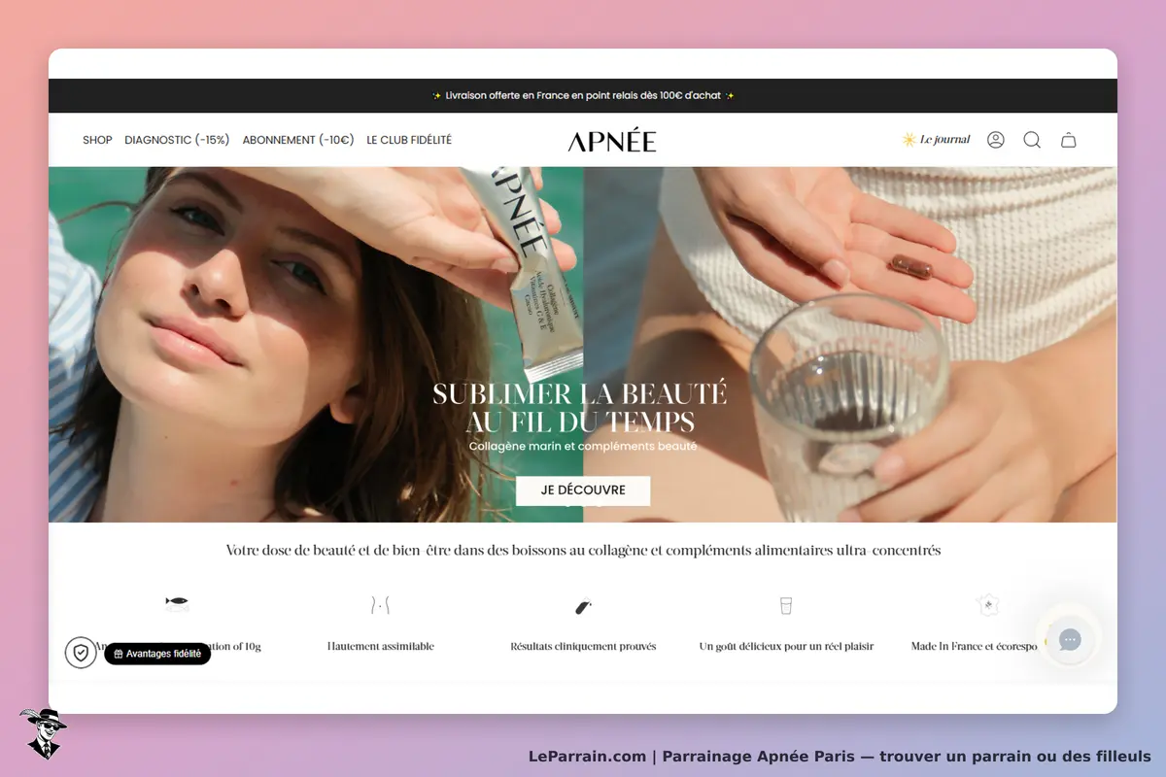Viewport: 1166px width, 777px height.
Task: Open the shopping bag cart icon
Action: click(x=1068, y=140)
